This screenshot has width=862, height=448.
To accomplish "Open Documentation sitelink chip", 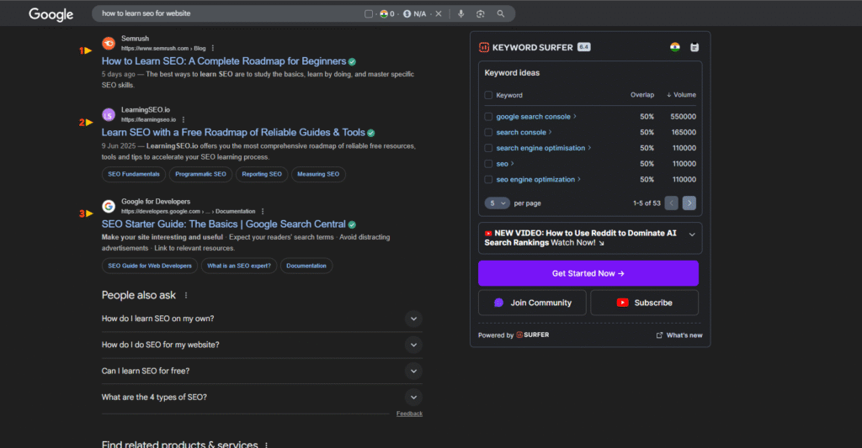I will tap(306, 266).
